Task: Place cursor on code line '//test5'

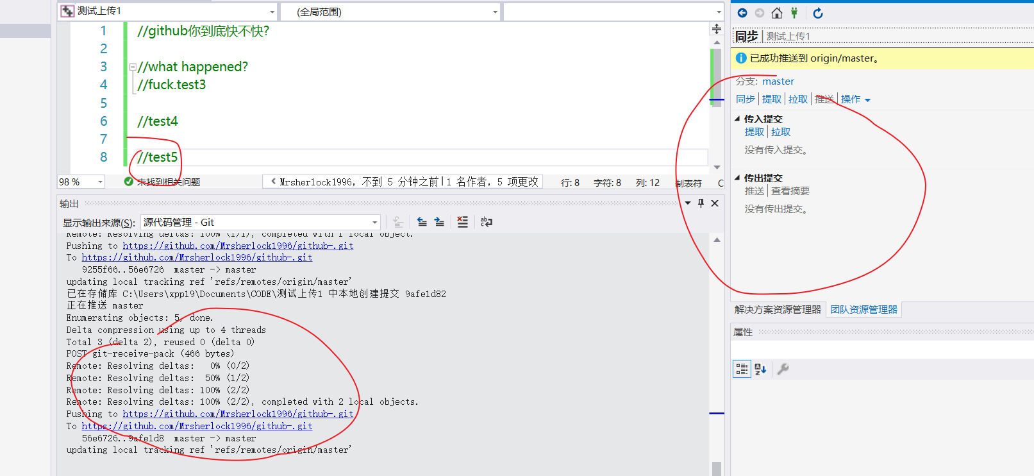Action: tap(158, 157)
